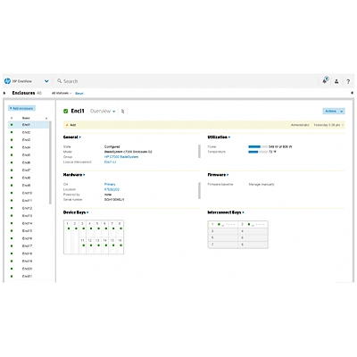The image size is (357, 357).
Task: Open the Actions dropdown menu
Action: (x=334, y=111)
